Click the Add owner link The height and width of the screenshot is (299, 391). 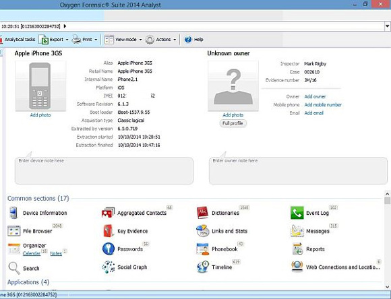(x=315, y=96)
